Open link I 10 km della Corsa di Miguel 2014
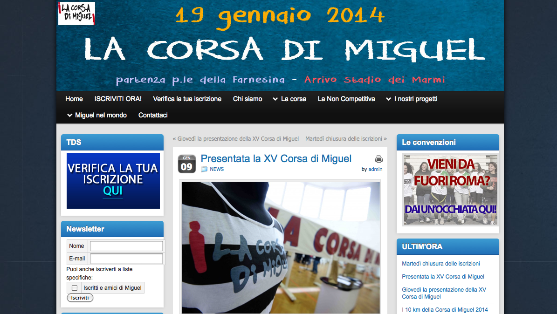Image resolution: width=557 pixels, height=314 pixels. coord(445,310)
